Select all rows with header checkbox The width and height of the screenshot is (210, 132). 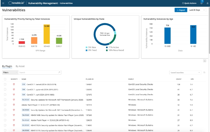[5, 79]
